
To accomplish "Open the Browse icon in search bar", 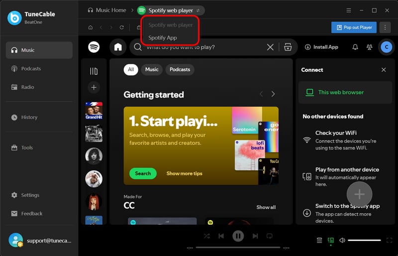I will (288, 47).
